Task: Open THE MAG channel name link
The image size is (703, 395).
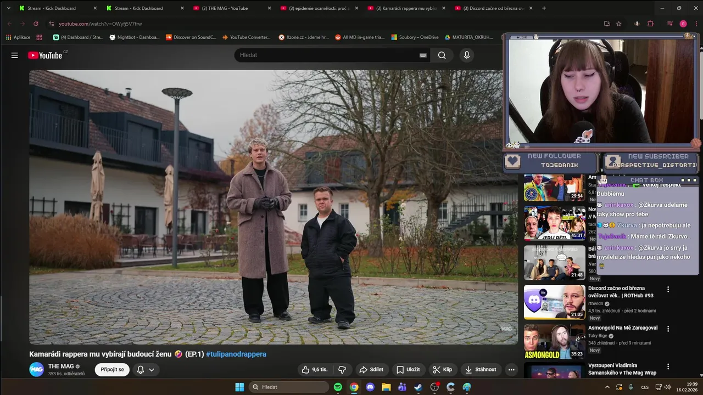Action: 61,366
